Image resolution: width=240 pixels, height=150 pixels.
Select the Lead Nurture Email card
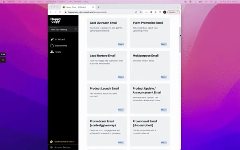pos(107,66)
